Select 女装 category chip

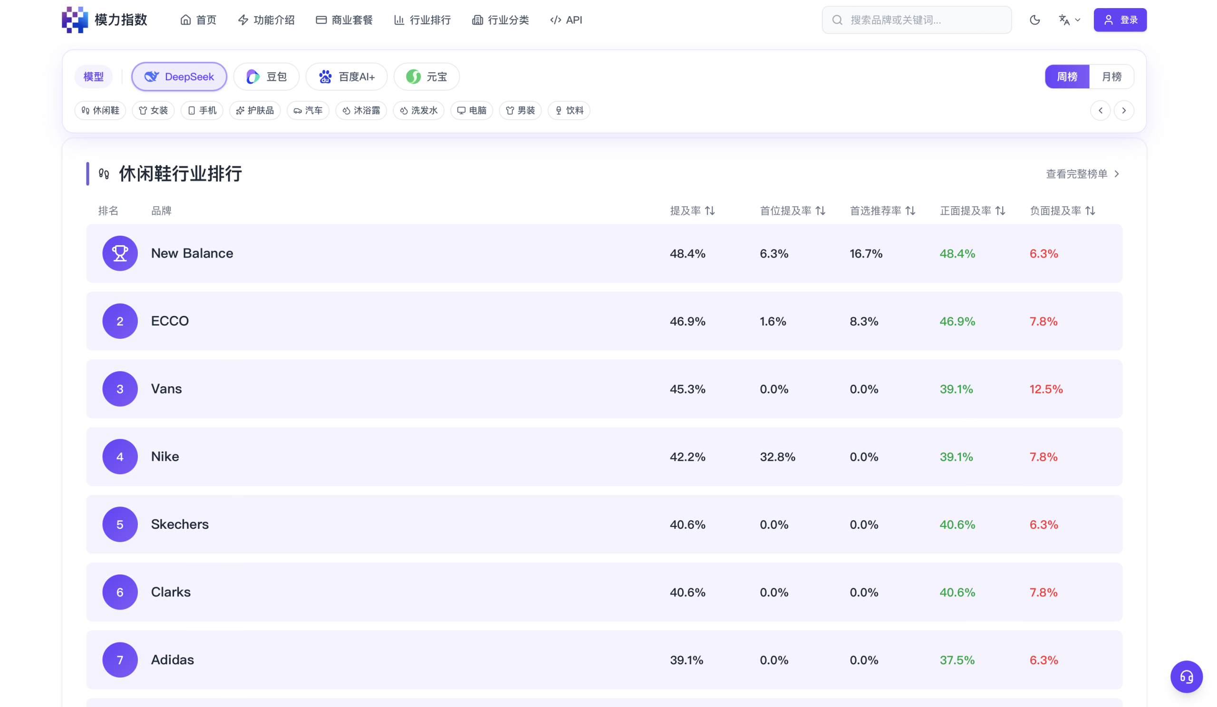click(153, 111)
